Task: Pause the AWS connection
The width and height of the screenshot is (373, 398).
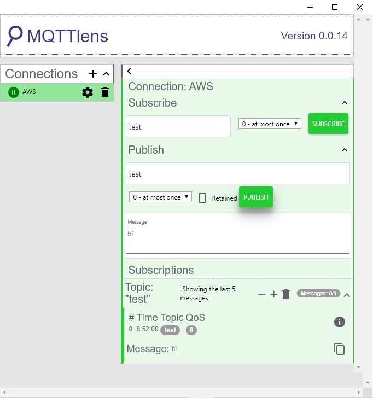Action: click(14, 92)
